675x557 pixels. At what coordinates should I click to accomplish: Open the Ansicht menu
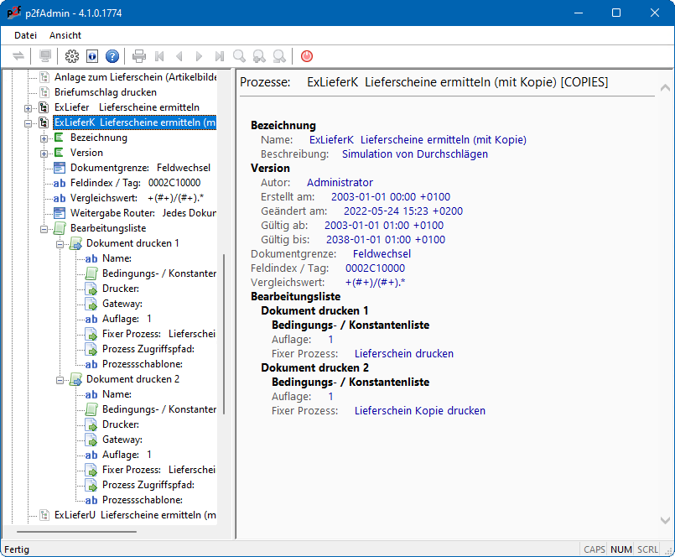pyautogui.click(x=65, y=35)
